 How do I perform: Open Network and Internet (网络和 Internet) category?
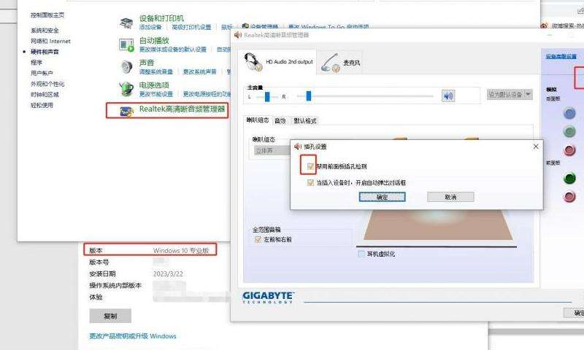[x=50, y=41]
